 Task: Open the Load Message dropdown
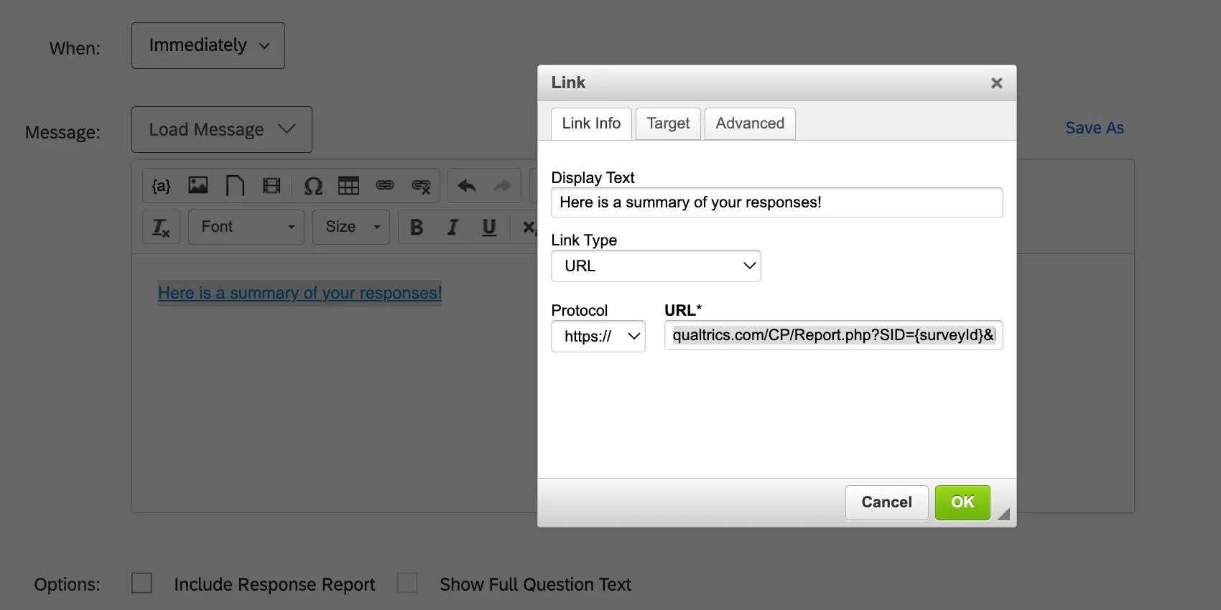(222, 130)
